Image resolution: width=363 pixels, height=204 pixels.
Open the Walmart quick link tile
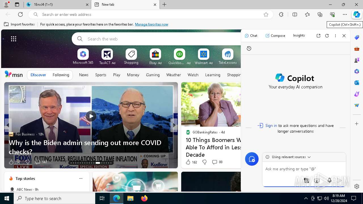[203, 57]
